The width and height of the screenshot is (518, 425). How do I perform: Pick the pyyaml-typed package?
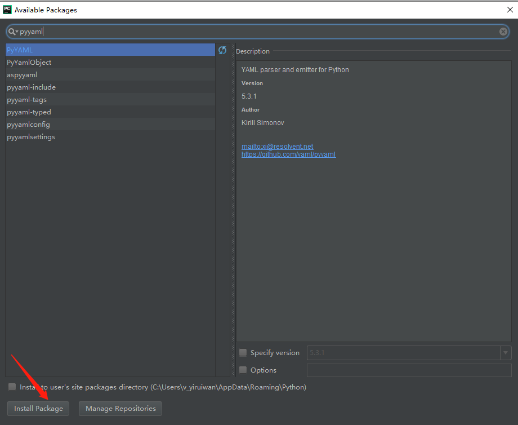110,112
